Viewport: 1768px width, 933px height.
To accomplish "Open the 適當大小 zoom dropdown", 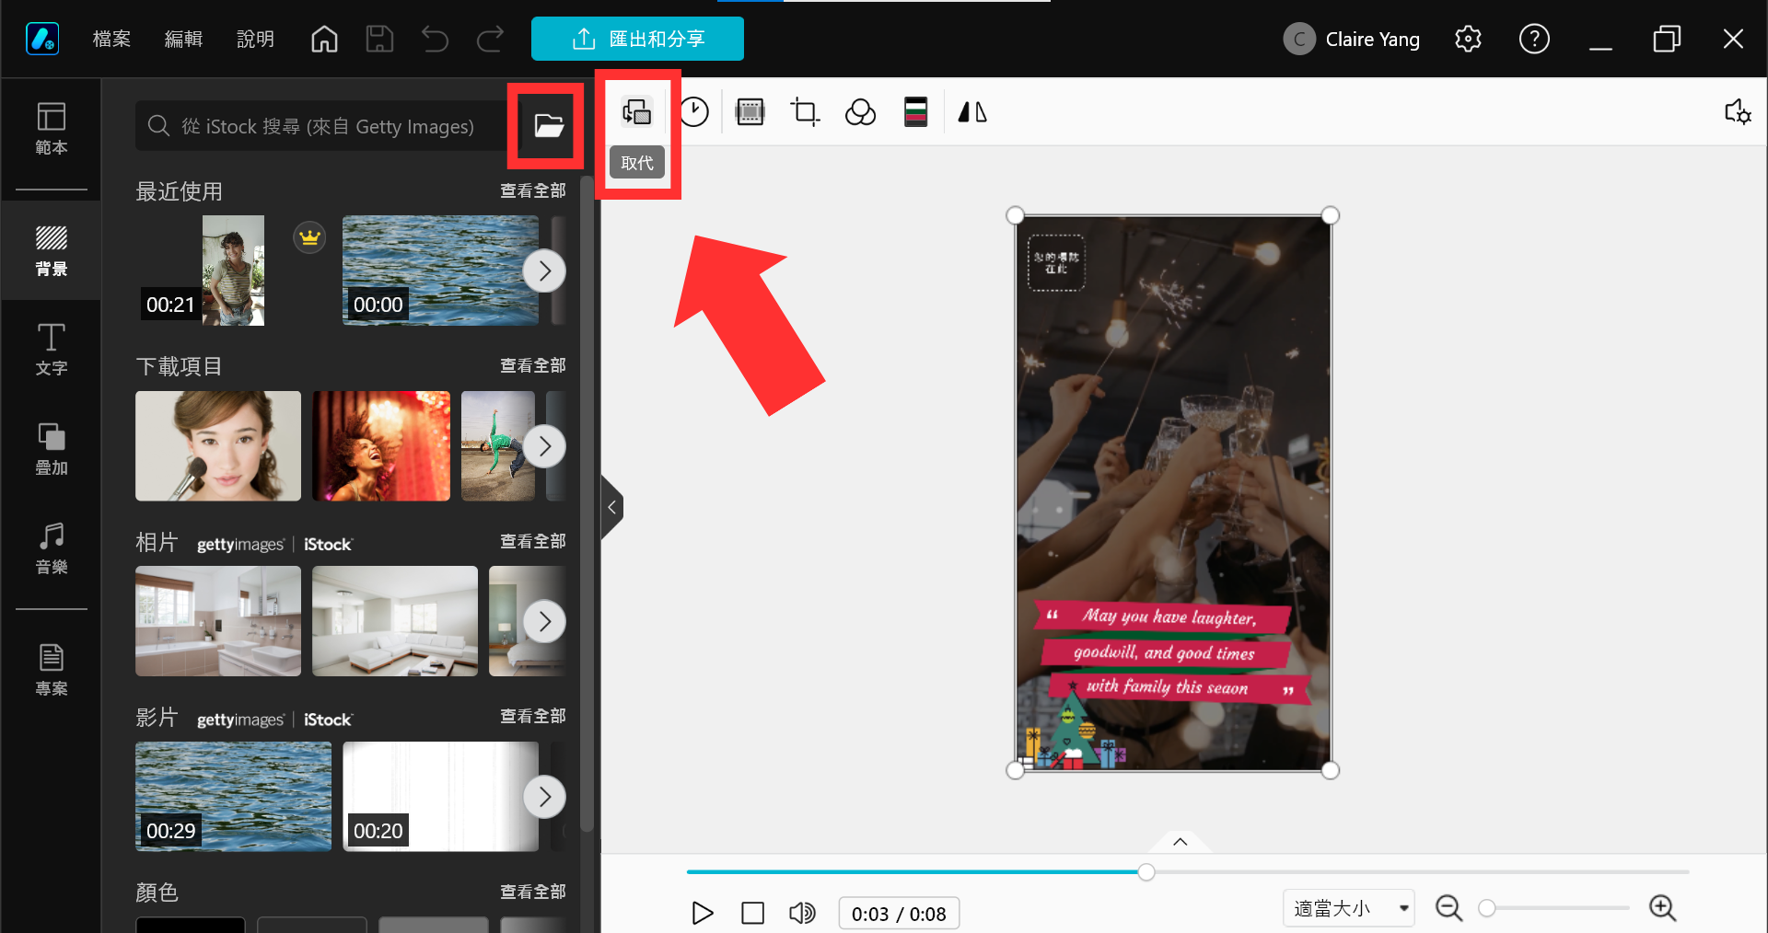I will [x=1348, y=908].
